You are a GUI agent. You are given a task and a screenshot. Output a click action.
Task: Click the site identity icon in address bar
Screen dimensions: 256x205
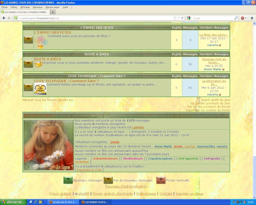pos(16,18)
